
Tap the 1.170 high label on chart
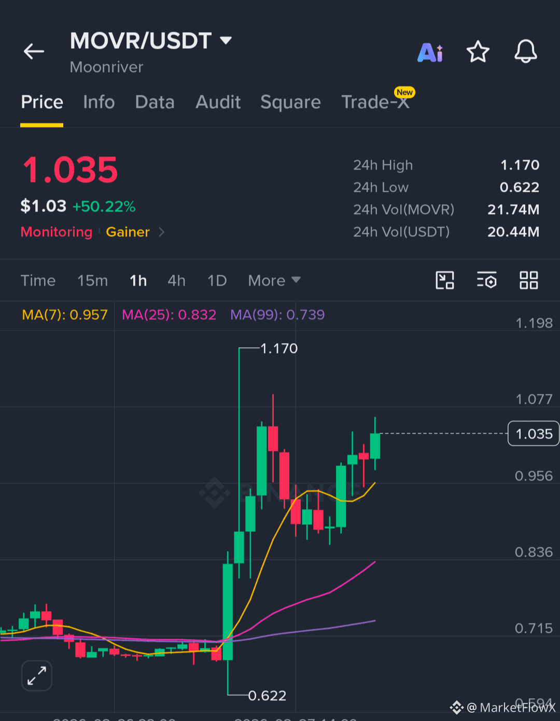(279, 348)
